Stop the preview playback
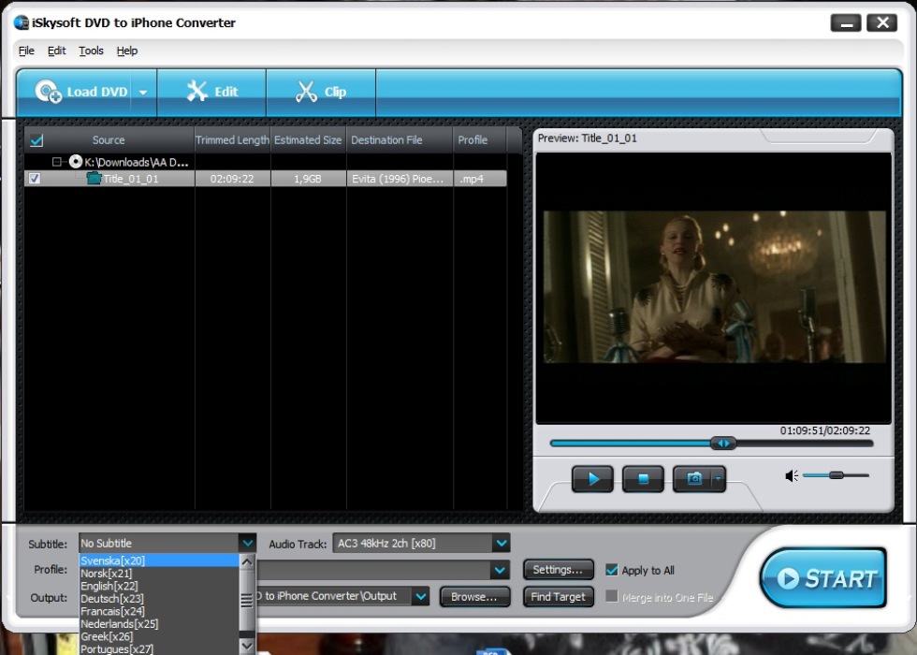 coord(643,479)
